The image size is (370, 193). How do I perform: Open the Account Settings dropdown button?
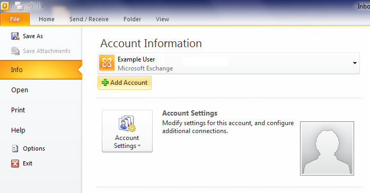127,131
